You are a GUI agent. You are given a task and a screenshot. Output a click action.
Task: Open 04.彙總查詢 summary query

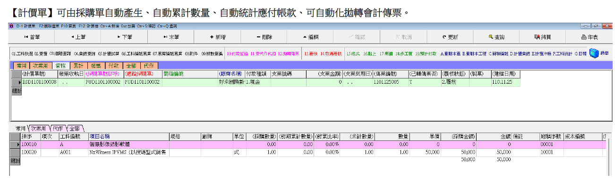click(85, 54)
